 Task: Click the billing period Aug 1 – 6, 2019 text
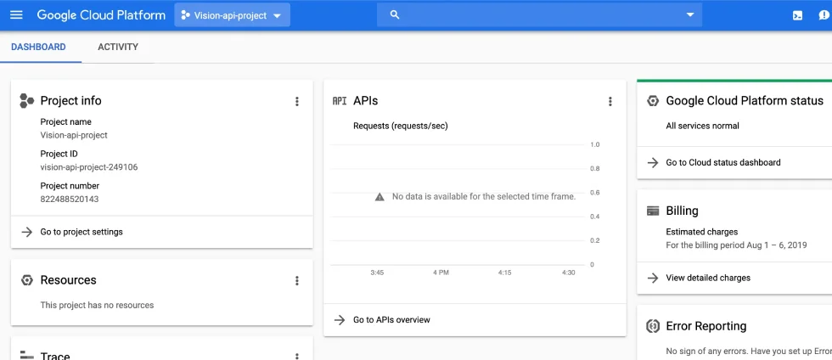coord(737,245)
